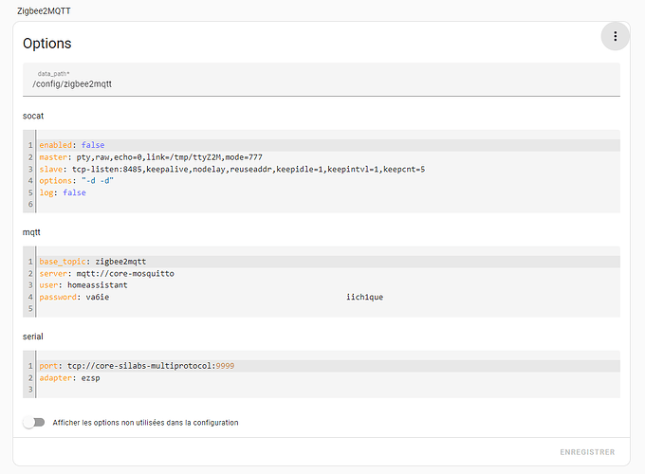Click the 'serial' section label
This screenshot has height=474, width=645.
(33, 337)
